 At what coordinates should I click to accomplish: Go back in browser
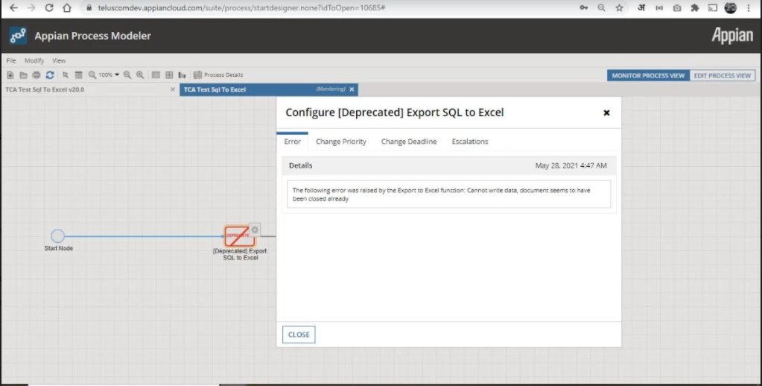pos(13,7)
